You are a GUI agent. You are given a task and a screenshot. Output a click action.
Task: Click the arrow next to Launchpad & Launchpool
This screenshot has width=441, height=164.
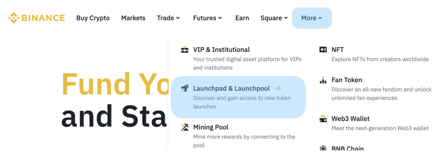[x=278, y=89]
